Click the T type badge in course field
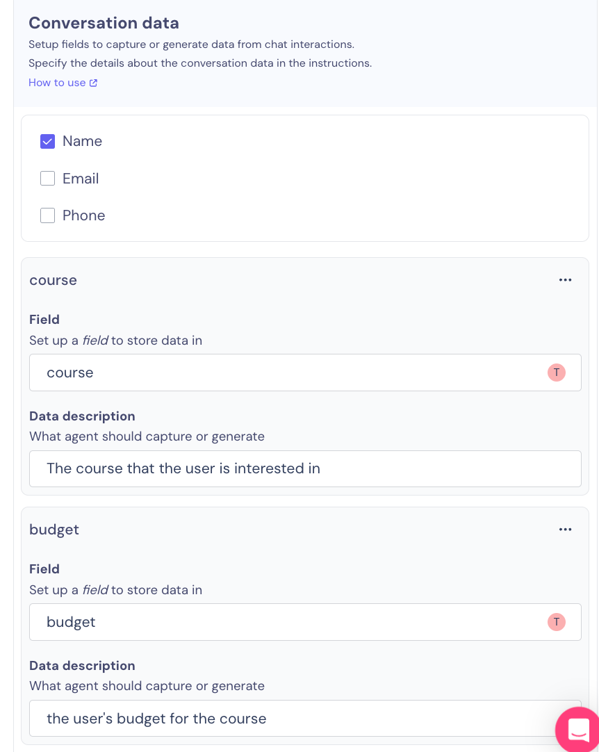This screenshot has height=752, width=599. pyautogui.click(x=557, y=373)
